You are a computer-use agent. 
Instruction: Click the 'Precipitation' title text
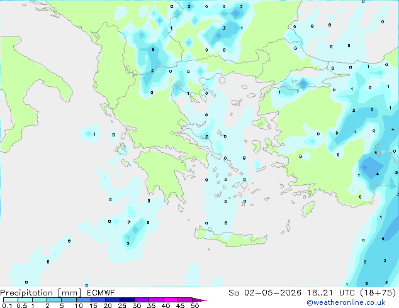(26, 293)
